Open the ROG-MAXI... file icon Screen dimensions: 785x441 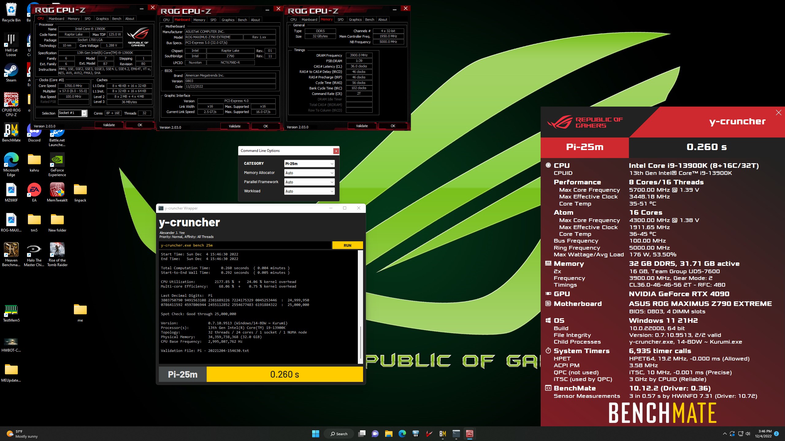[x=11, y=223]
